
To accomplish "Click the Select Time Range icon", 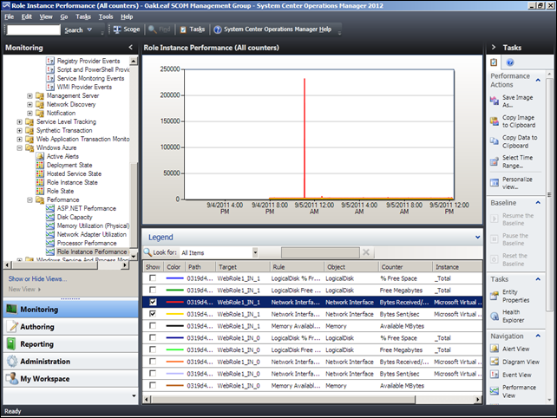I will pyautogui.click(x=495, y=161).
